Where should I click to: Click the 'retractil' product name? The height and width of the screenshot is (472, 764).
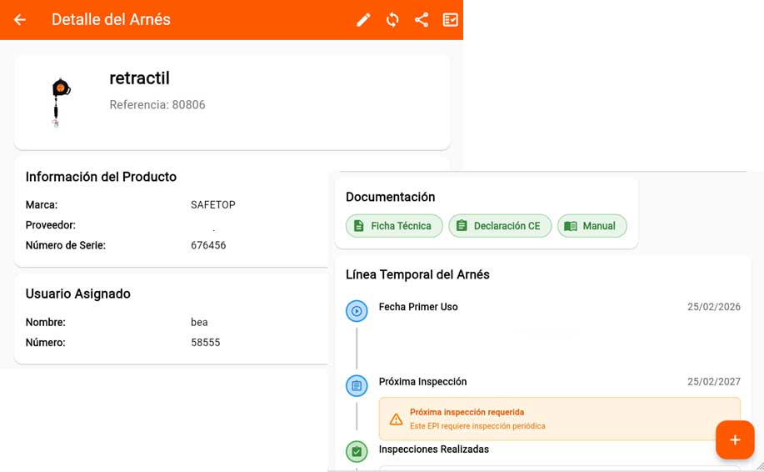(x=139, y=78)
